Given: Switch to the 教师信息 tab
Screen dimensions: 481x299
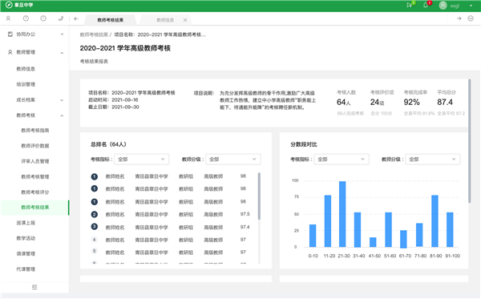Looking at the screenshot, I should coord(165,20).
